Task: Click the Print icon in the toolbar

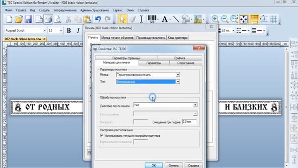Action: pyautogui.click(x=48, y=19)
